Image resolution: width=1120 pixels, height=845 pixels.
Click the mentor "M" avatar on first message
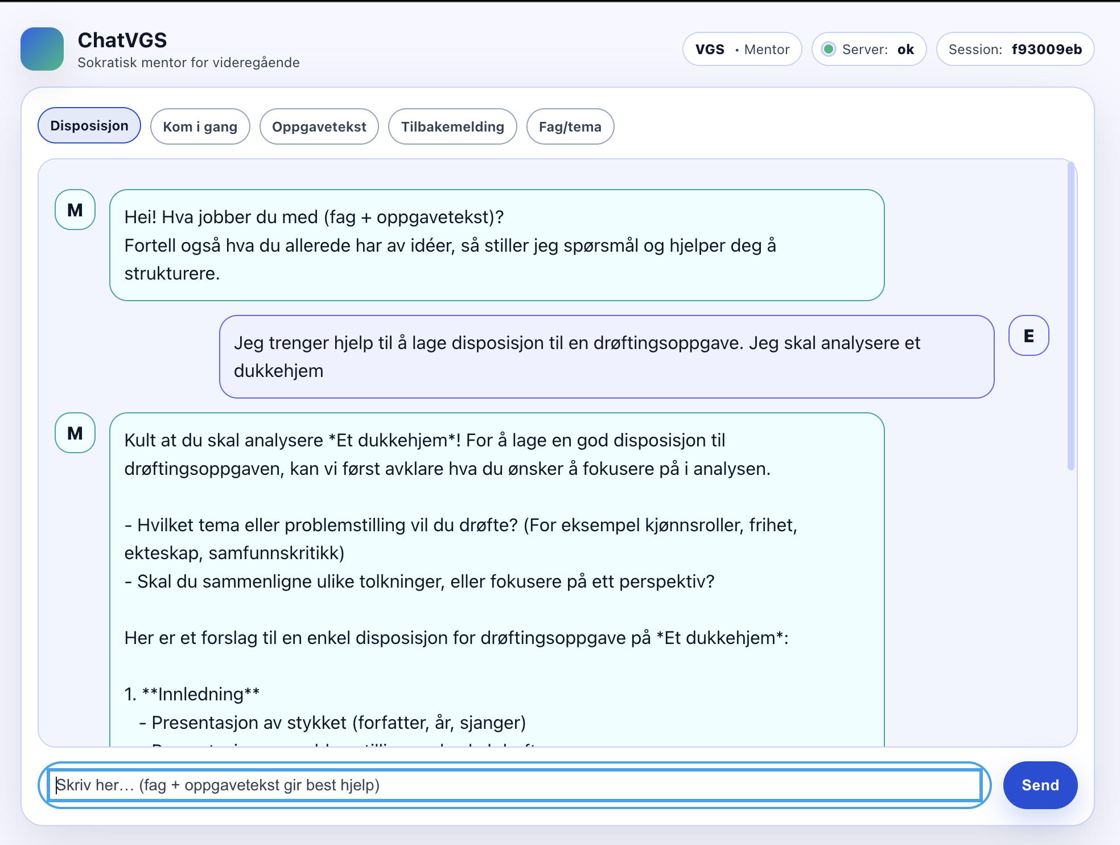(x=74, y=210)
